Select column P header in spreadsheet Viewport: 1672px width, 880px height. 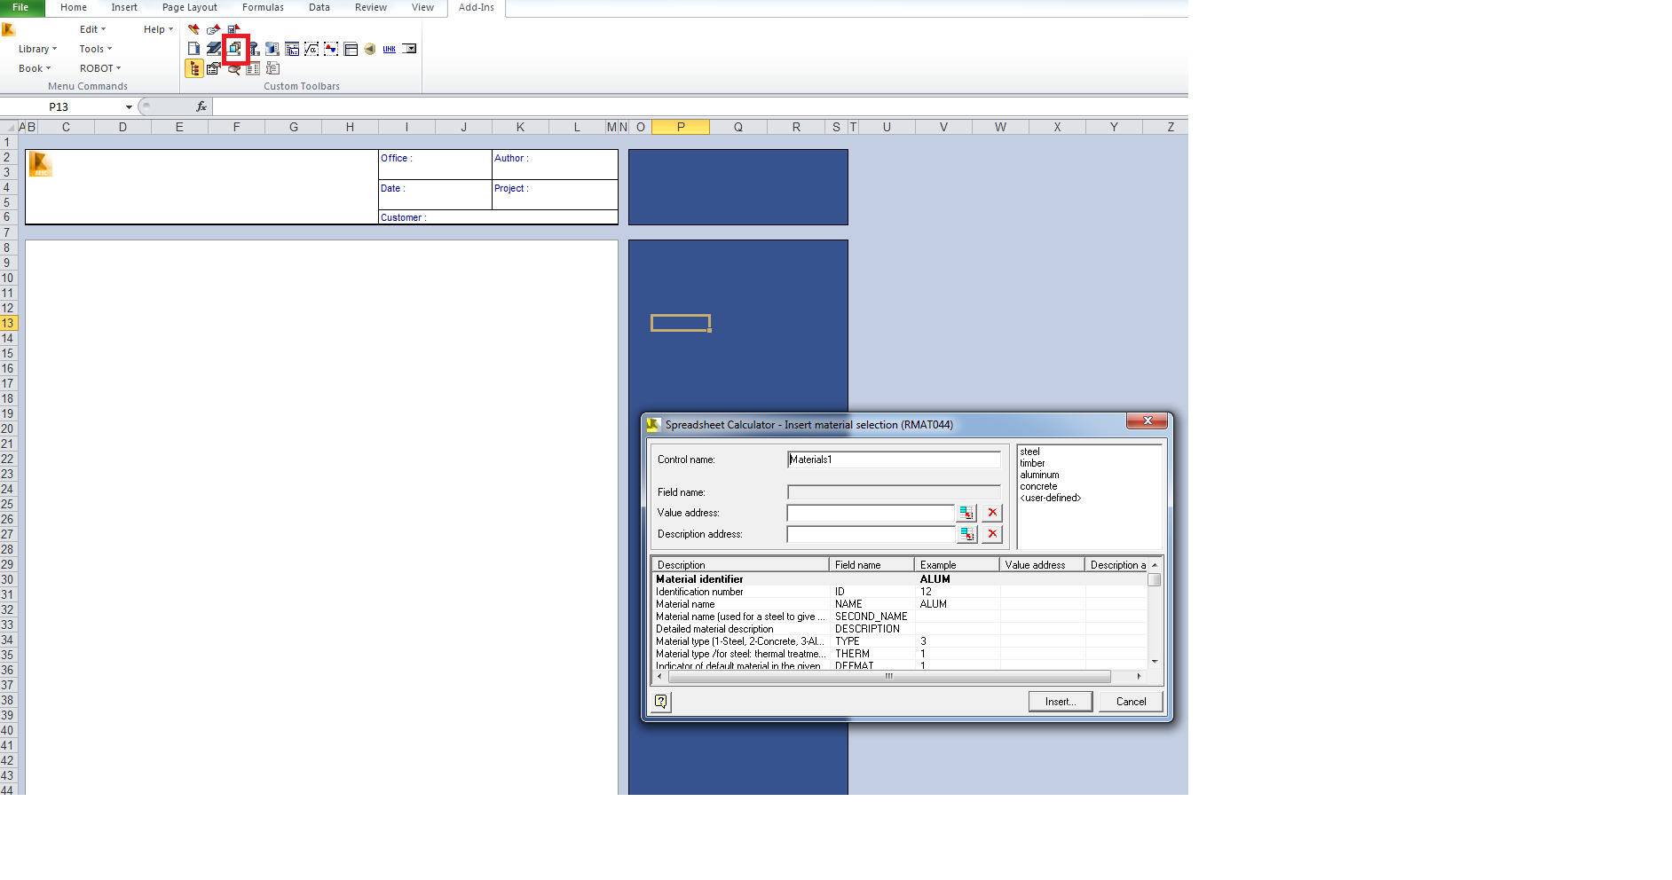[681, 127]
